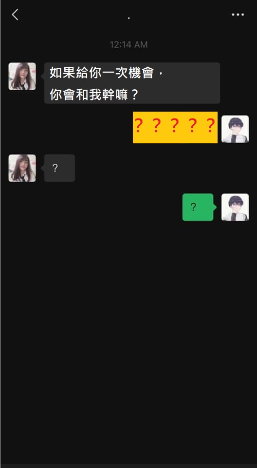
Task: Open the three-dot more options menu
Action: 238,15
